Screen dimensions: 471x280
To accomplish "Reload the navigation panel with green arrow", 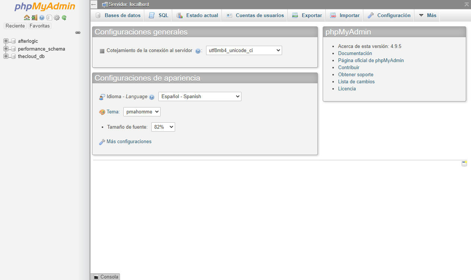I will 64,17.
